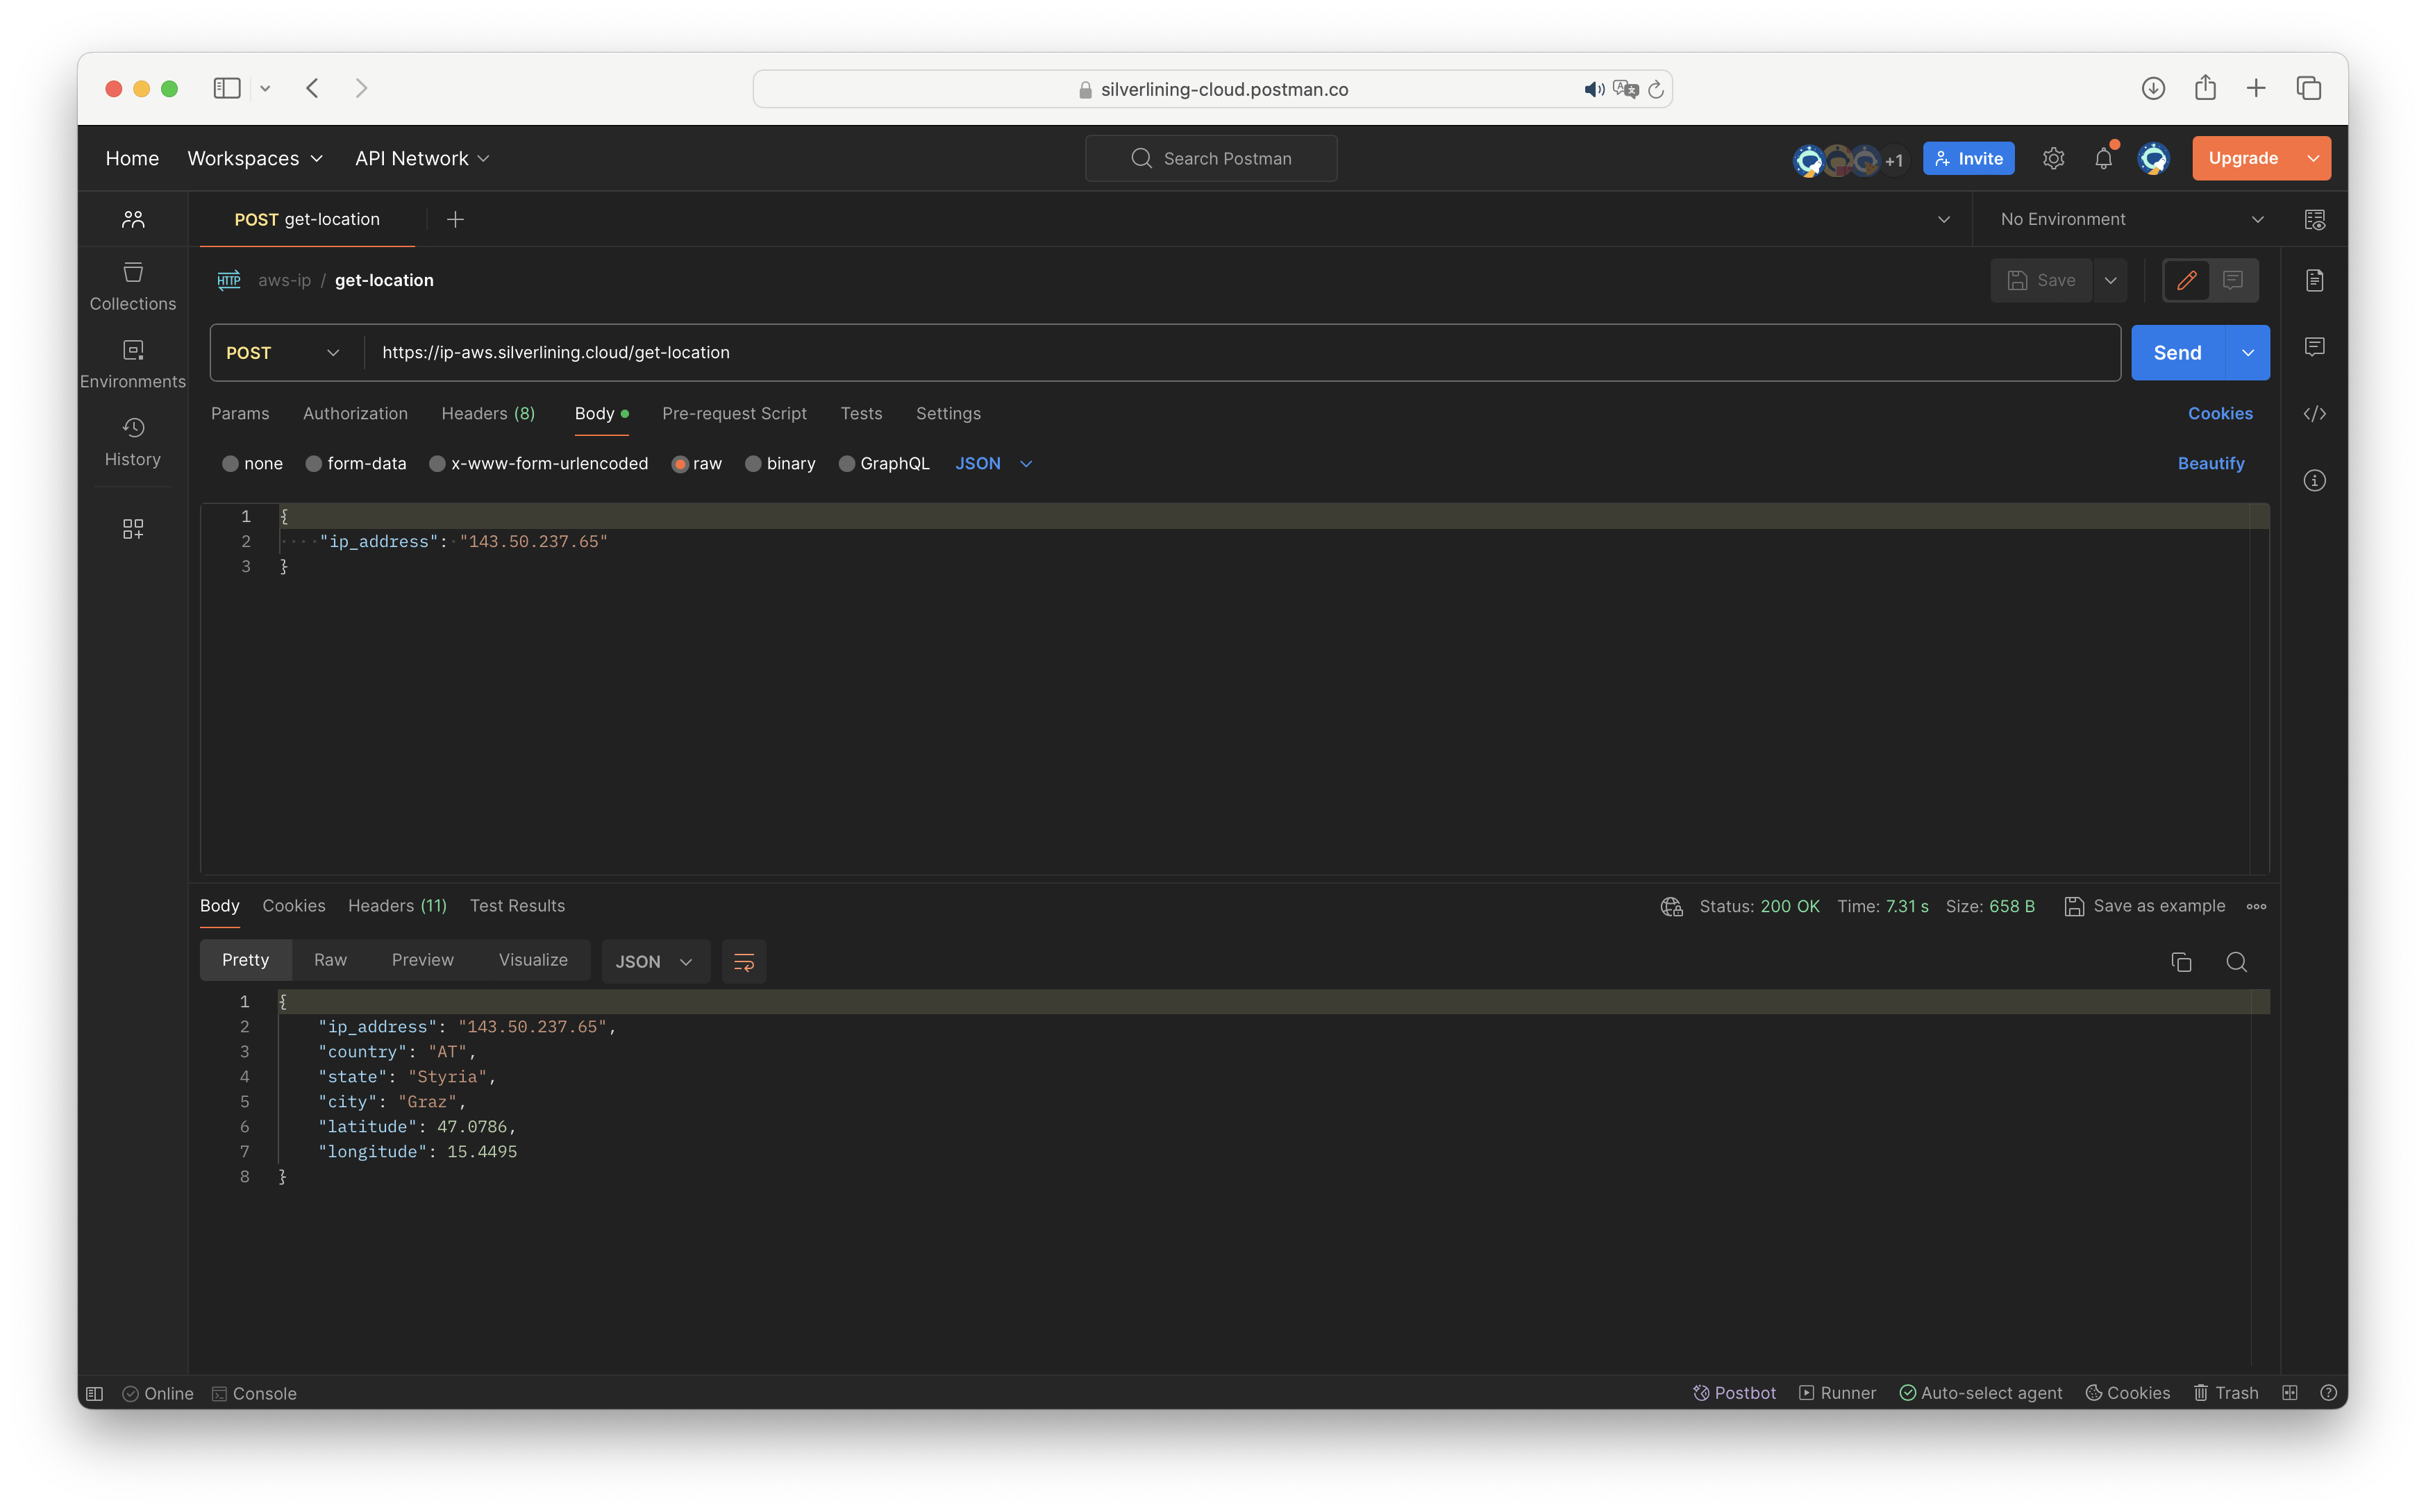This screenshot has height=1512, width=2426.
Task: Click the request info icon
Action: point(2314,481)
